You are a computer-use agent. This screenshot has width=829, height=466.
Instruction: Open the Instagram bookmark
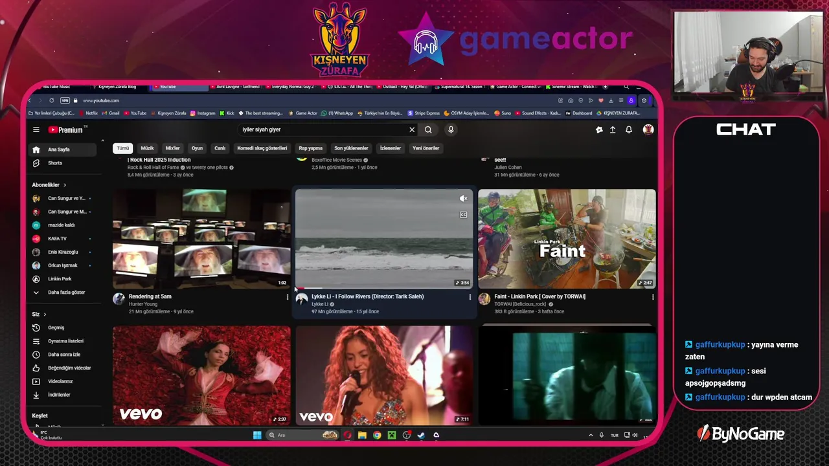(203, 113)
